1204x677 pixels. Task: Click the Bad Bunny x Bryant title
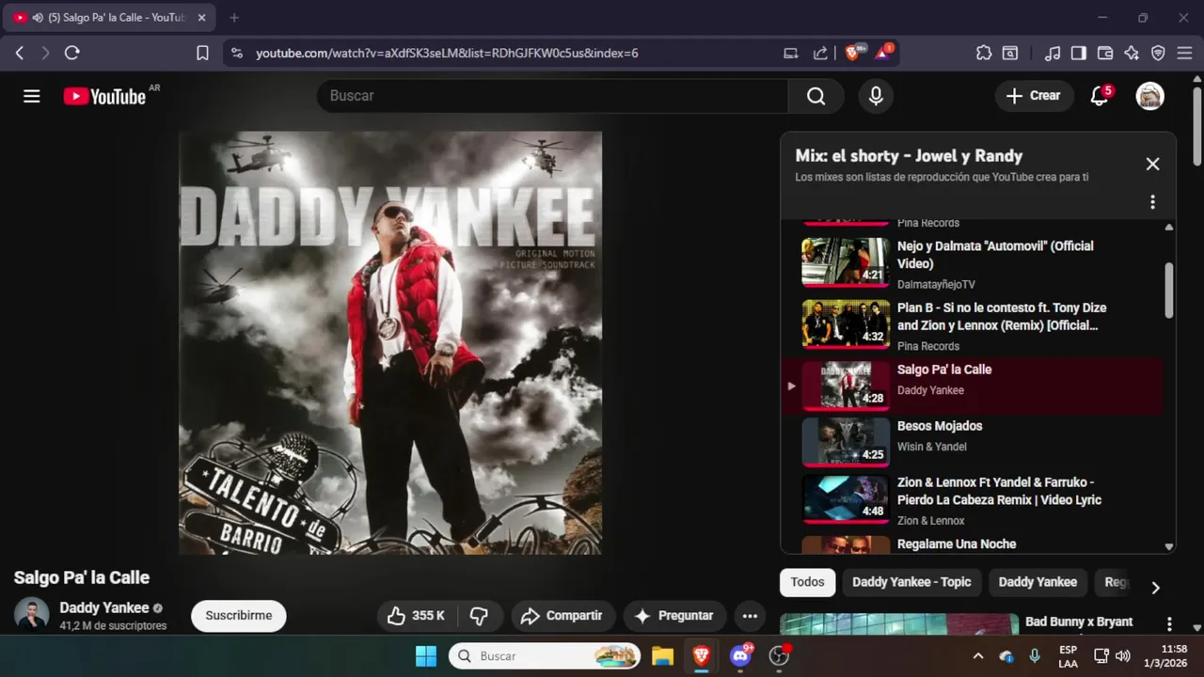click(x=1079, y=622)
